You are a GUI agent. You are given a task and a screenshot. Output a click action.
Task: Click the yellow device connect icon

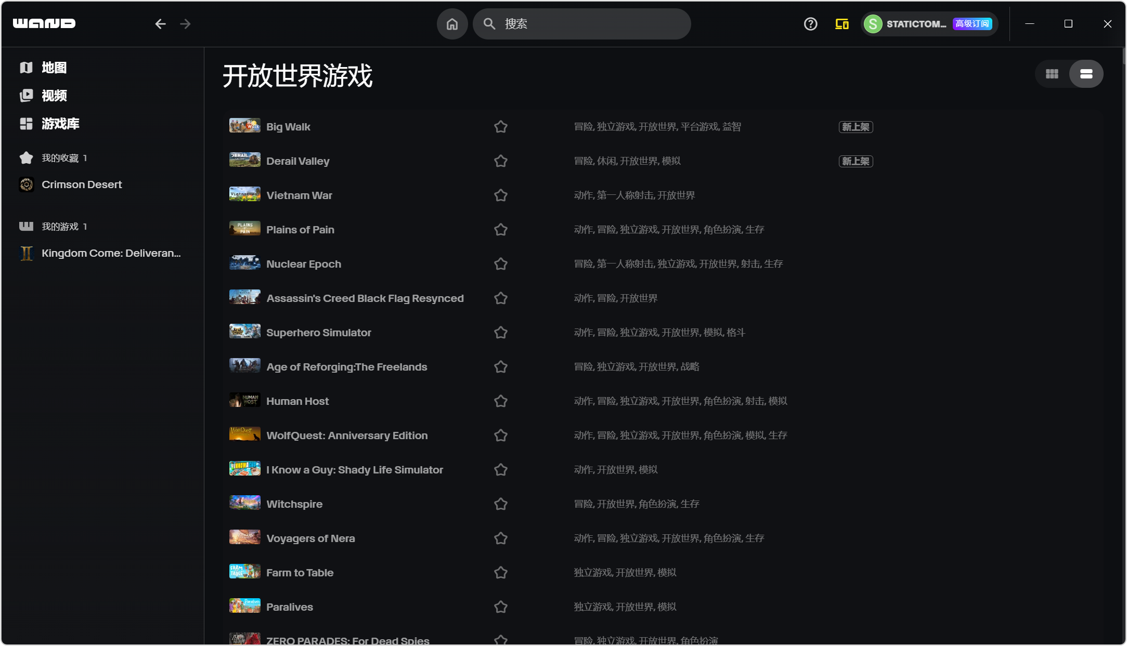[x=842, y=24]
